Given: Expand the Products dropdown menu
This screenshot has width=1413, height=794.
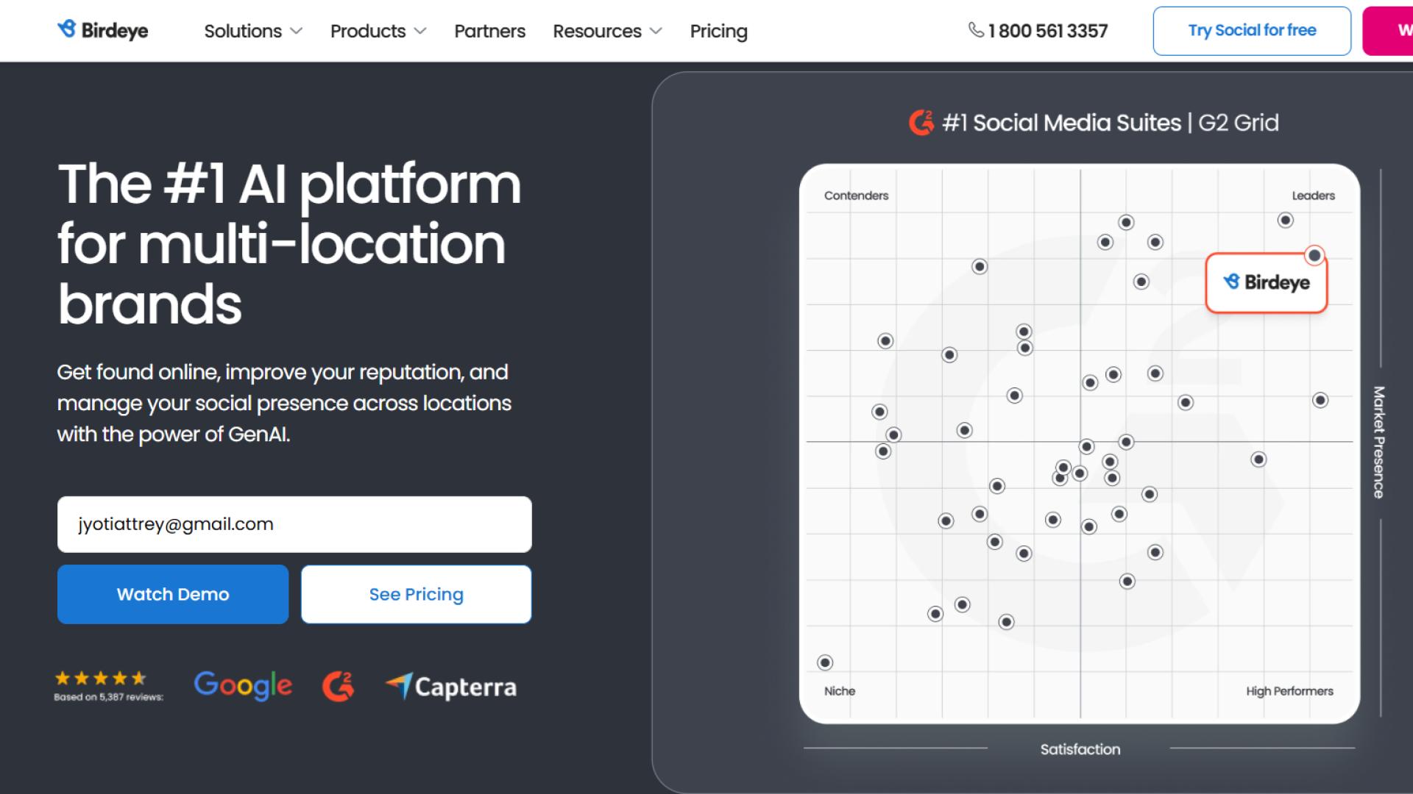Looking at the screenshot, I should tap(378, 31).
